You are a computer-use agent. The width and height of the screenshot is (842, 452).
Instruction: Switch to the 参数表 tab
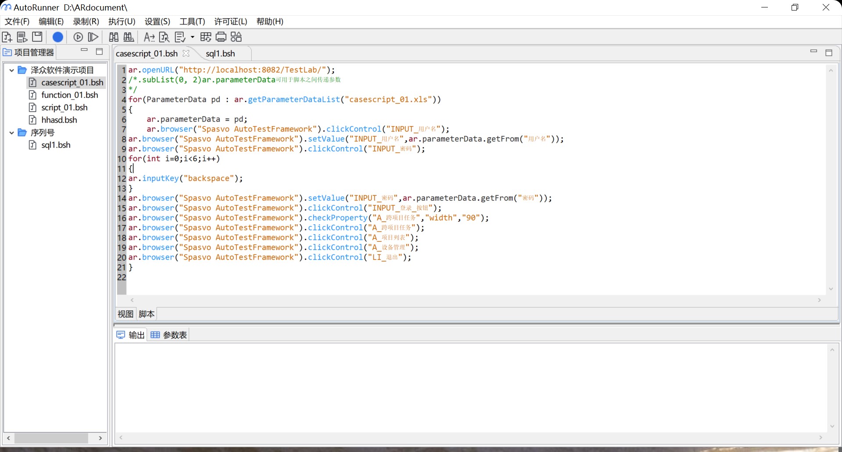point(169,335)
